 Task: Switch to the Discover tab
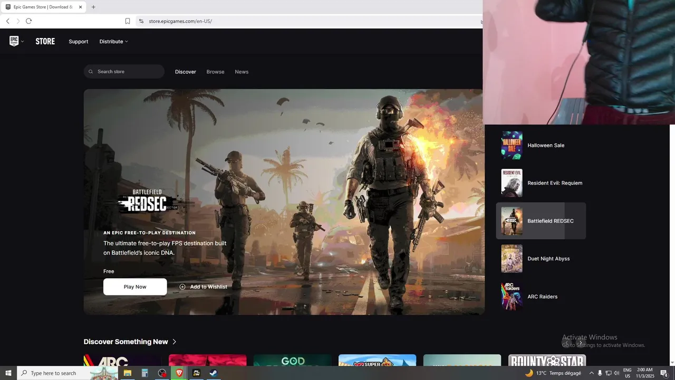(x=186, y=72)
